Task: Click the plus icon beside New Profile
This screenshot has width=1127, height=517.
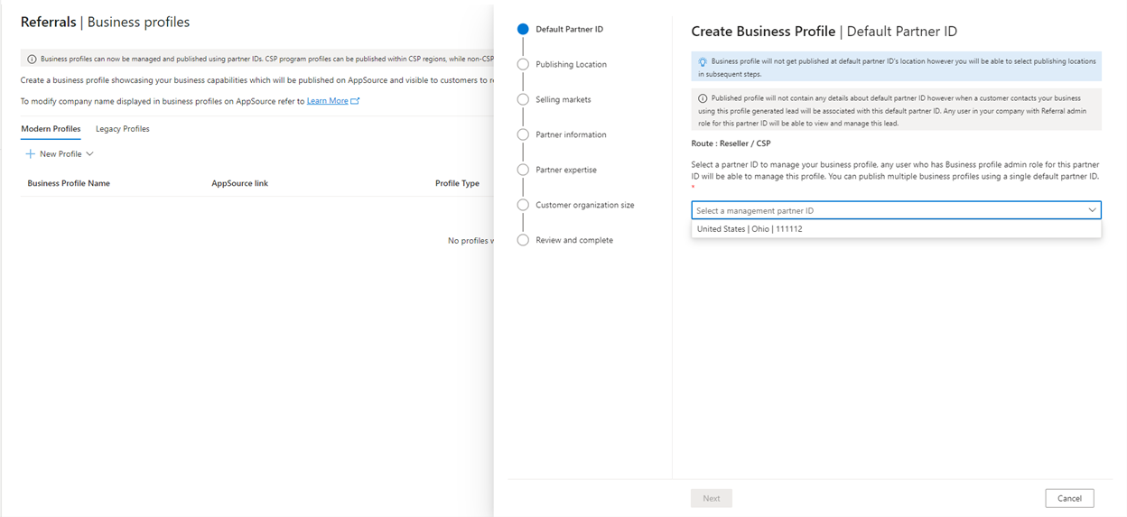Action: (x=31, y=154)
